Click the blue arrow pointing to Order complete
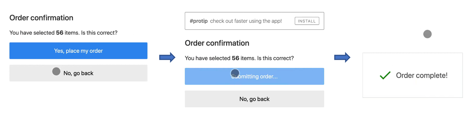This screenshot has height=119, width=474. pos(342,57)
